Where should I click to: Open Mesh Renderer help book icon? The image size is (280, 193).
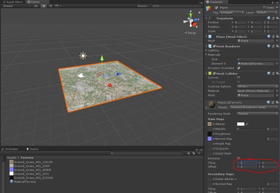(268, 46)
